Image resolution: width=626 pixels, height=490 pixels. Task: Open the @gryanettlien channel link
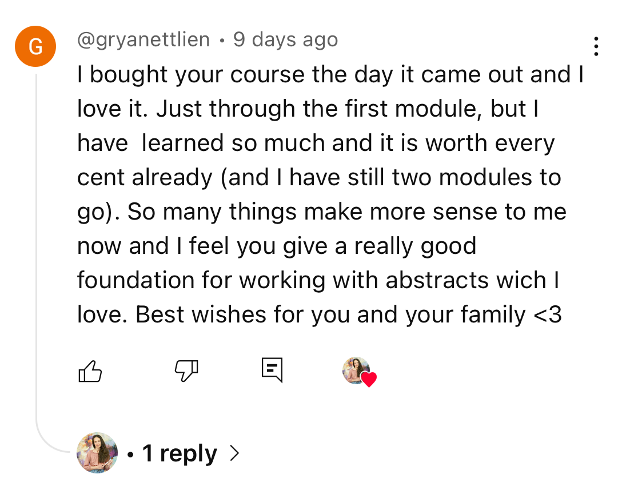pyautogui.click(x=143, y=40)
